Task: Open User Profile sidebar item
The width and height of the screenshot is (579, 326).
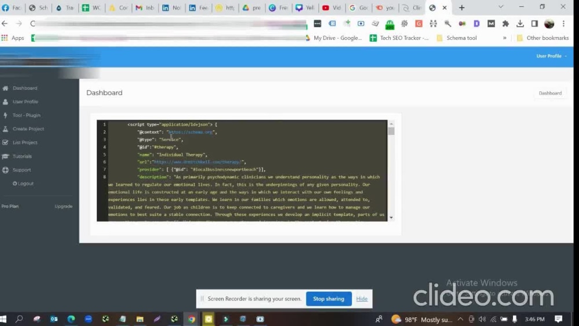Action: [25, 101]
